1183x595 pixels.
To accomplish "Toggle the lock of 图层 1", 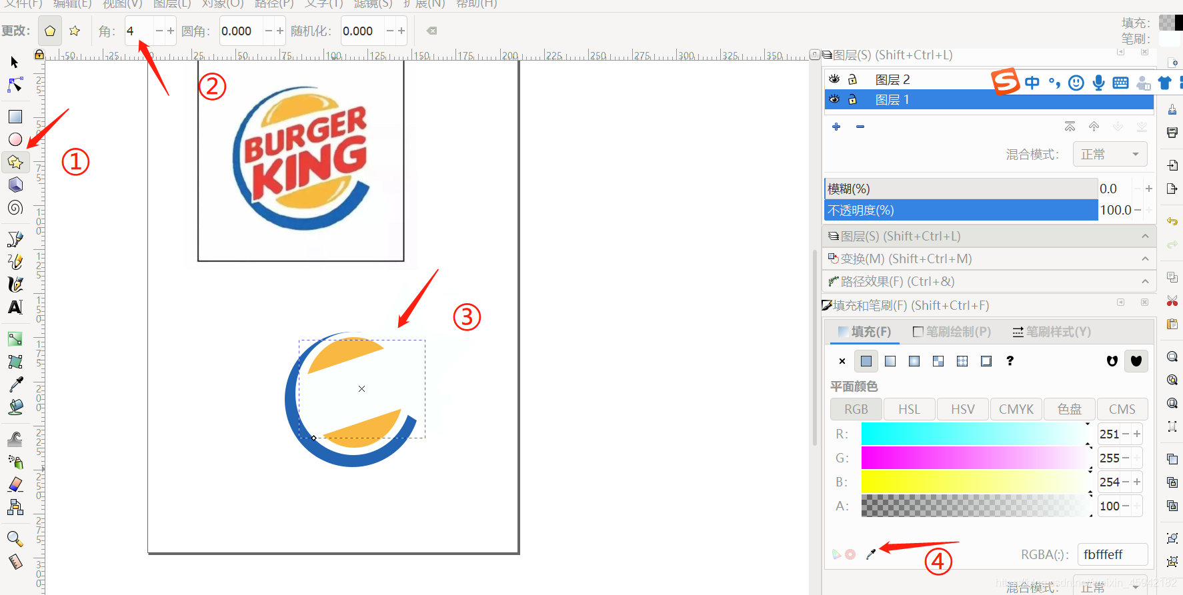I will point(852,99).
